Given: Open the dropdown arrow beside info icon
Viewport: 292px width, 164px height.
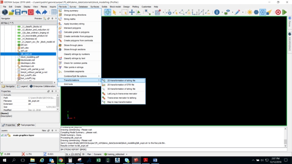Looking at the screenshot, I should pos(222,12).
